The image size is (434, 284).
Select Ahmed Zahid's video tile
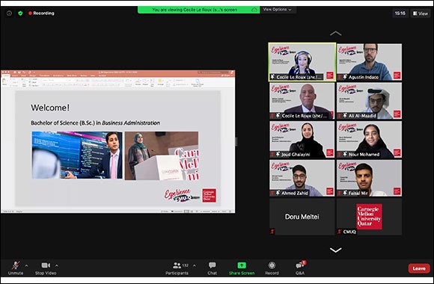tap(302, 178)
